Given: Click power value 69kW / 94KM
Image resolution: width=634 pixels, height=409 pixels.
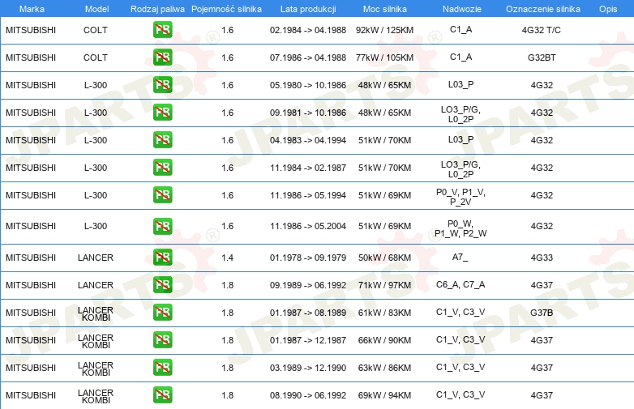Looking at the screenshot, I should tap(384, 395).
